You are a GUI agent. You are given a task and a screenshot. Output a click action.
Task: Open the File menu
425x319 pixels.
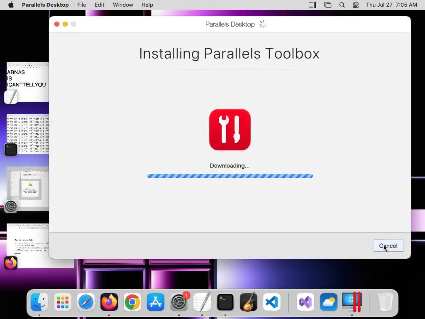pos(82,5)
